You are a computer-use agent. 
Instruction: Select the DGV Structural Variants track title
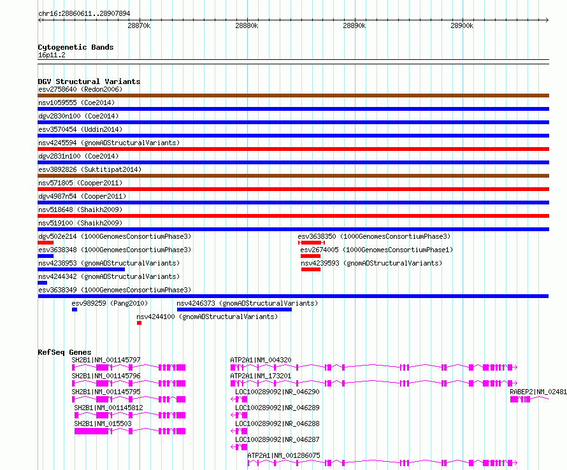89,82
